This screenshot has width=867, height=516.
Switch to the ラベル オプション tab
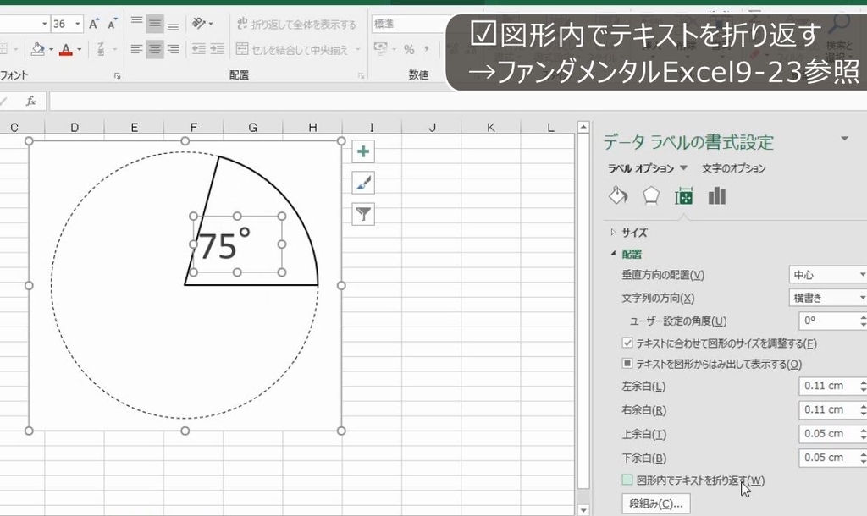coord(641,168)
